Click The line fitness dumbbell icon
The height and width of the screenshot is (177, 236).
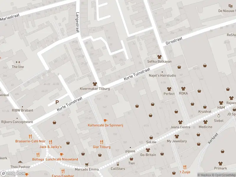18,62
